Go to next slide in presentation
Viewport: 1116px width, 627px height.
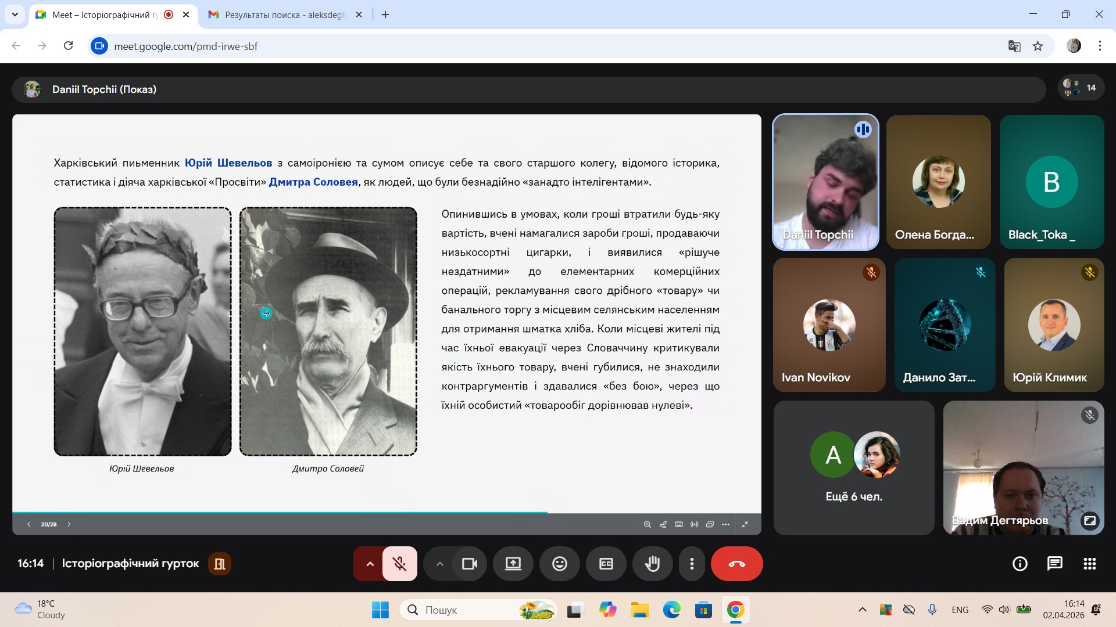point(69,524)
